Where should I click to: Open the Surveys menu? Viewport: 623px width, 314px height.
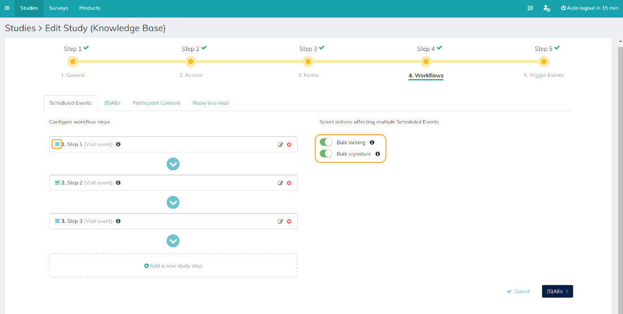click(58, 8)
